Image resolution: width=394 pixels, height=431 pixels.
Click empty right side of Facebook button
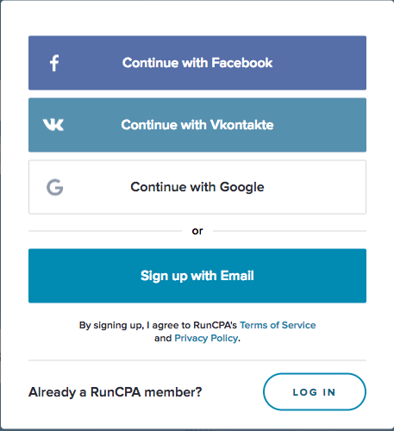coord(319,63)
